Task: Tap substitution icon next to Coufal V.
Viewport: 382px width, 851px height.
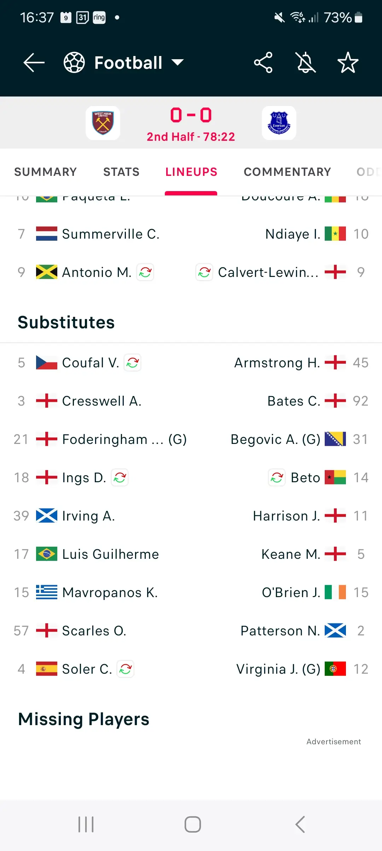Action: pyautogui.click(x=133, y=363)
